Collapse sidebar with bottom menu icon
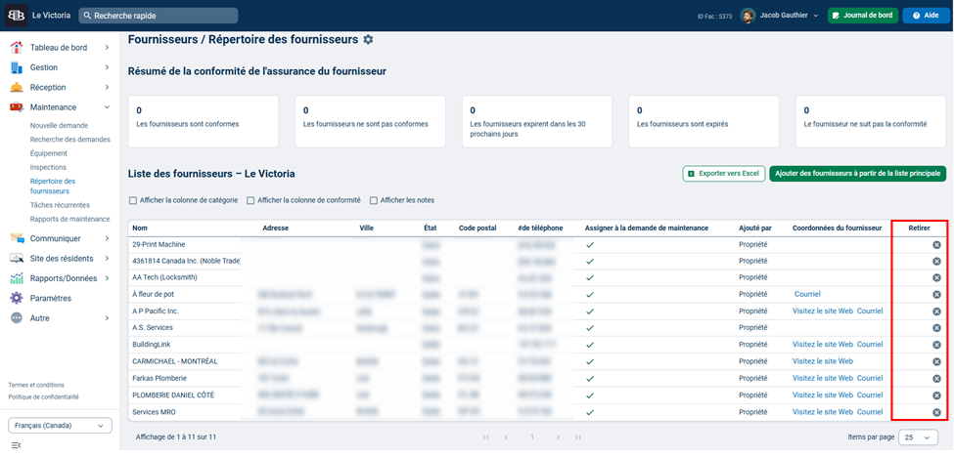This screenshot has height=457, width=954. point(16,446)
